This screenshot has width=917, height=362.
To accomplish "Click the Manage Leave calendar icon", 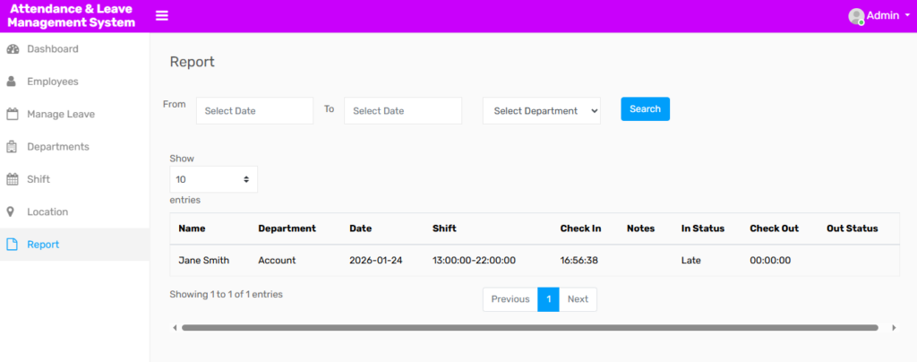I will pos(13,114).
